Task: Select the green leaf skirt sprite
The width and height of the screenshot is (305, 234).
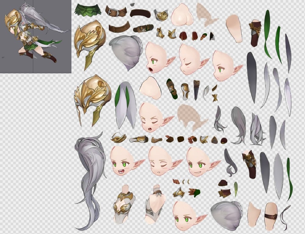Action: tap(88, 10)
